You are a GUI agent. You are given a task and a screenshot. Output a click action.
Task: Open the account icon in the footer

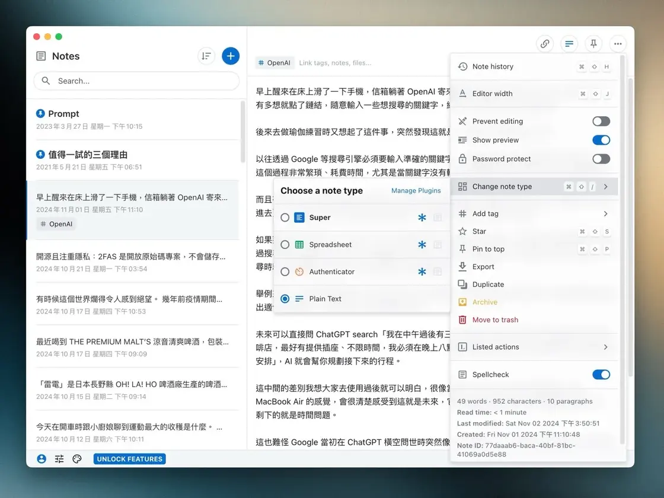41,459
